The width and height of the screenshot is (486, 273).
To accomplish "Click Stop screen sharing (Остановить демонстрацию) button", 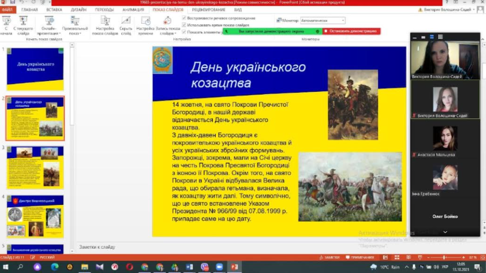I will point(351,32).
